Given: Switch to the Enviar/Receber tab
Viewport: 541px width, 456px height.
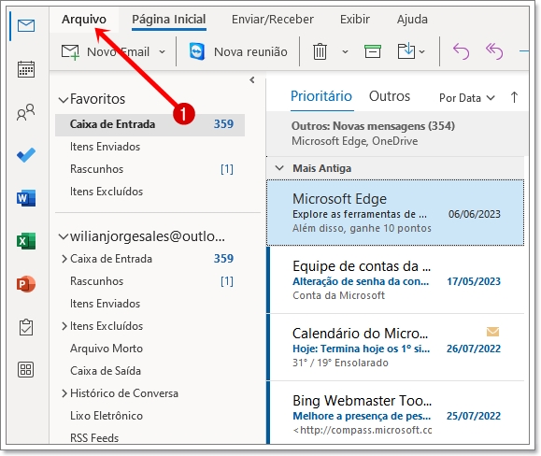Looking at the screenshot, I should pyautogui.click(x=273, y=20).
